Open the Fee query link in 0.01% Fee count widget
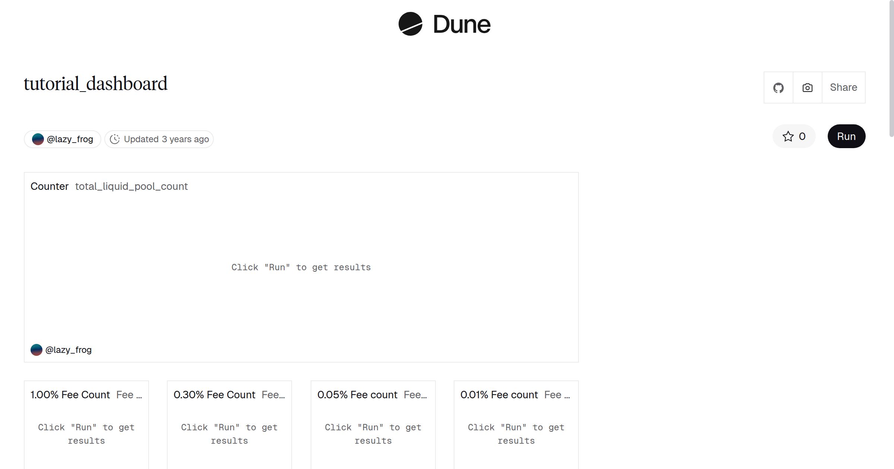Image resolution: width=894 pixels, height=469 pixels. click(557, 395)
